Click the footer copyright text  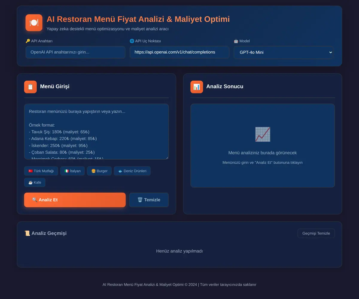click(180, 285)
